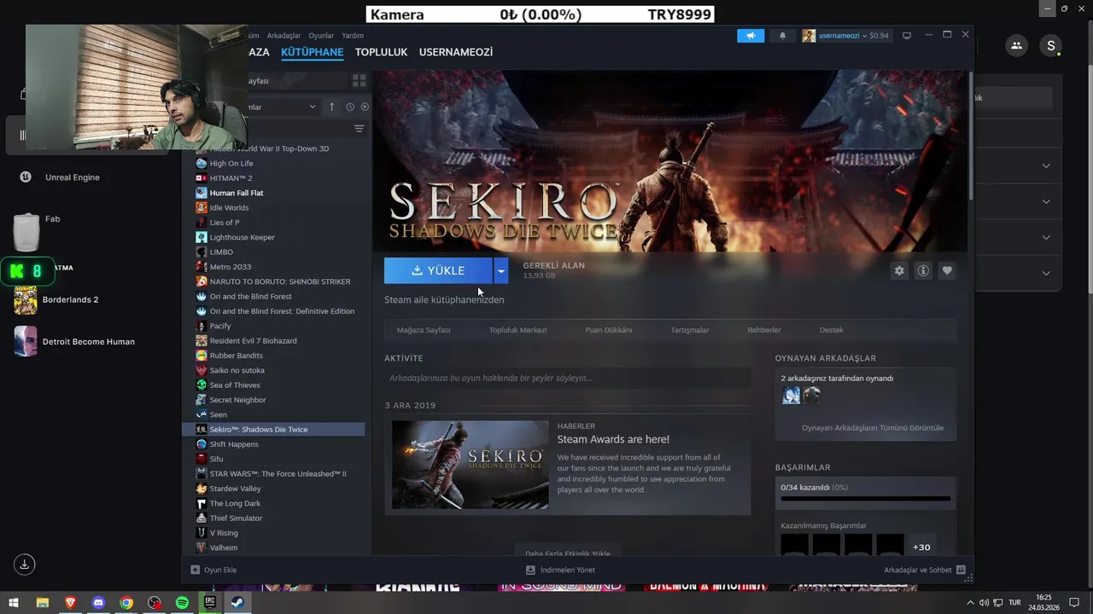The width and height of the screenshot is (1093, 614).
Task: Open Spotify from taskbar
Action: [182, 602]
